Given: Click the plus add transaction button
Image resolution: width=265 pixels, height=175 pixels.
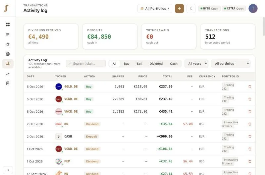Looking at the screenshot, I should point(179,9).
